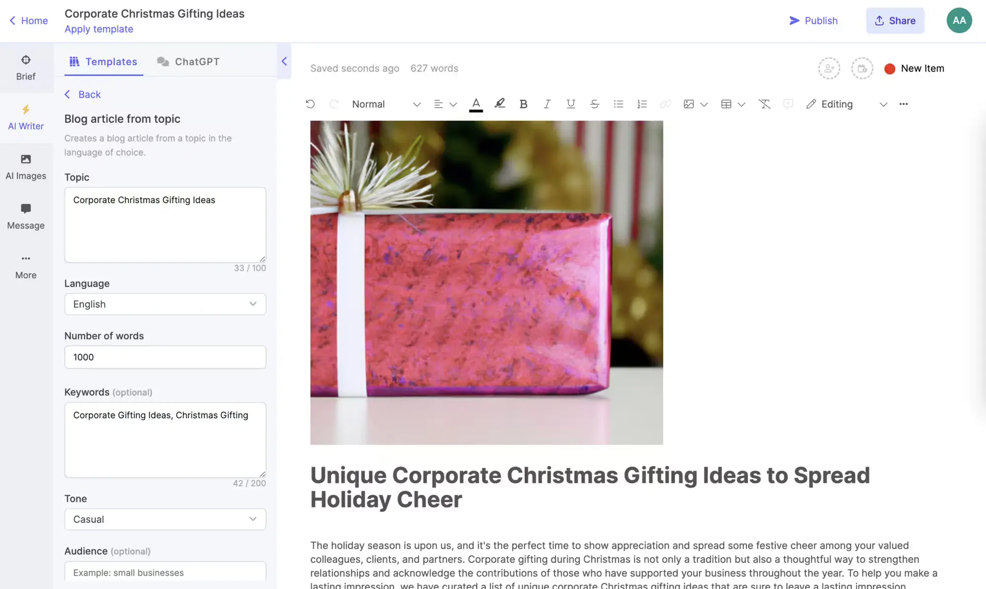Open the assign person icon near New Item

coord(829,68)
